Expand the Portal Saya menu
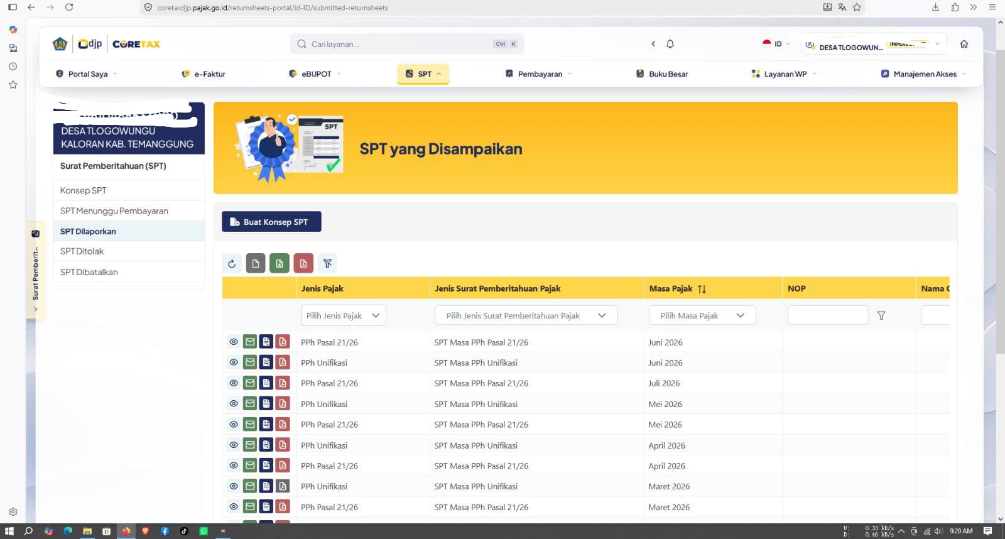 point(87,73)
